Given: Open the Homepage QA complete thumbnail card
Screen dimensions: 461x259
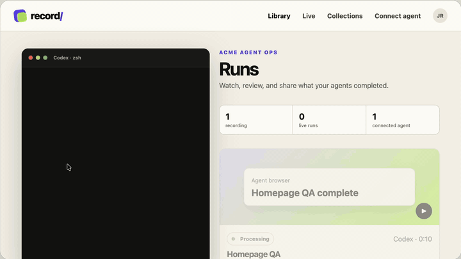Looking at the screenshot, I should click(329, 187).
